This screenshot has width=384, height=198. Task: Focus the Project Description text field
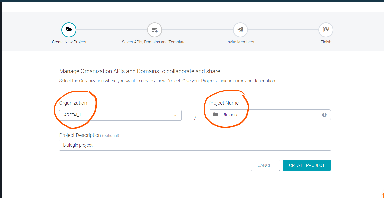pyautogui.click(x=195, y=145)
